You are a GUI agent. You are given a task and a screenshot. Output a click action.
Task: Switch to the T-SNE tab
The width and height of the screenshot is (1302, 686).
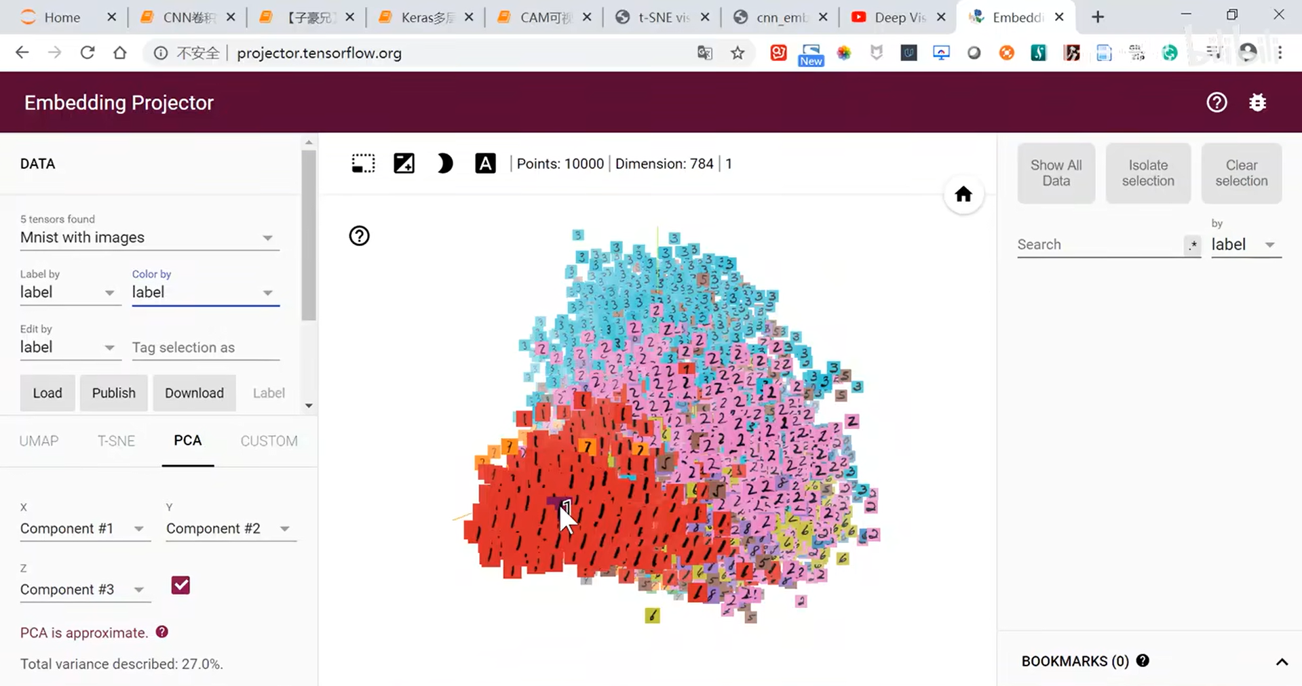pyautogui.click(x=116, y=441)
